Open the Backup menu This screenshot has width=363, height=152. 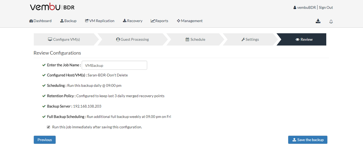68,21
